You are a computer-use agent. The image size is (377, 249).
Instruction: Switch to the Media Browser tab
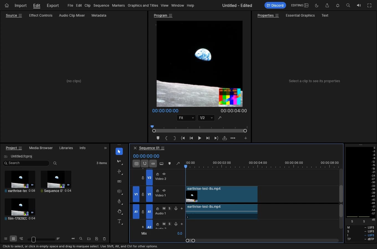(41, 148)
